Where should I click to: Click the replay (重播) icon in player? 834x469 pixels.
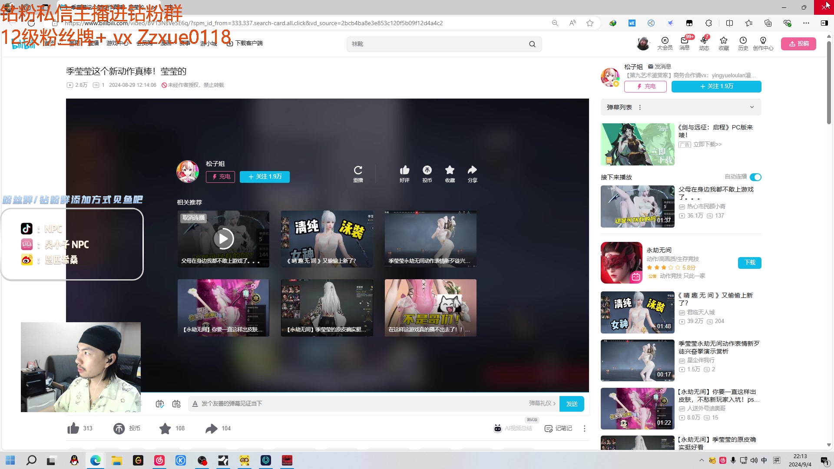(358, 170)
